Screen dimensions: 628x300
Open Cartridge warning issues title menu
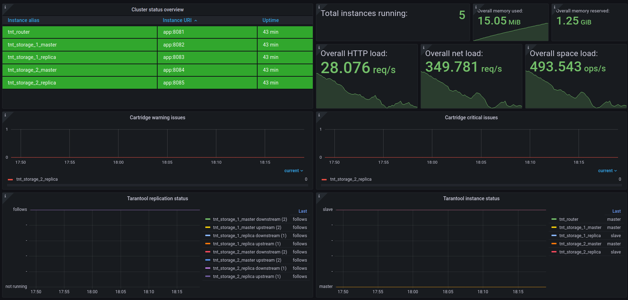click(158, 118)
